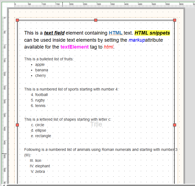Click the 'd. ellipse' list item
195x186 pixels.
click(x=39, y=130)
